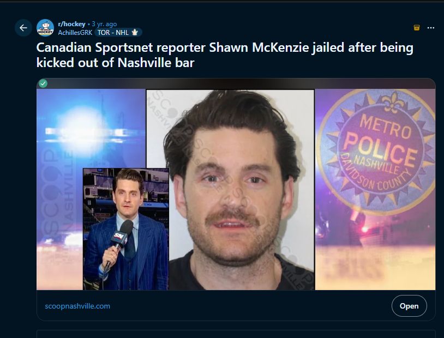
Task: Click the yellow archived post icon
Action: tap(417, 27)
